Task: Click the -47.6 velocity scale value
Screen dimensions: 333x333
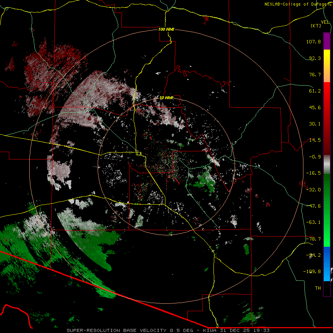Action: [313, 206]
